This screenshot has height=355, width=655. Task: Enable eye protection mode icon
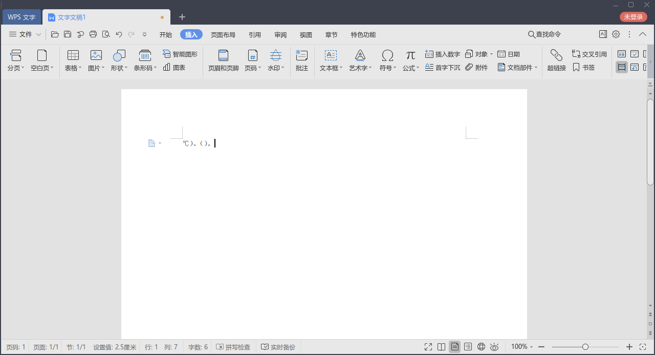[x=494, y=347]
